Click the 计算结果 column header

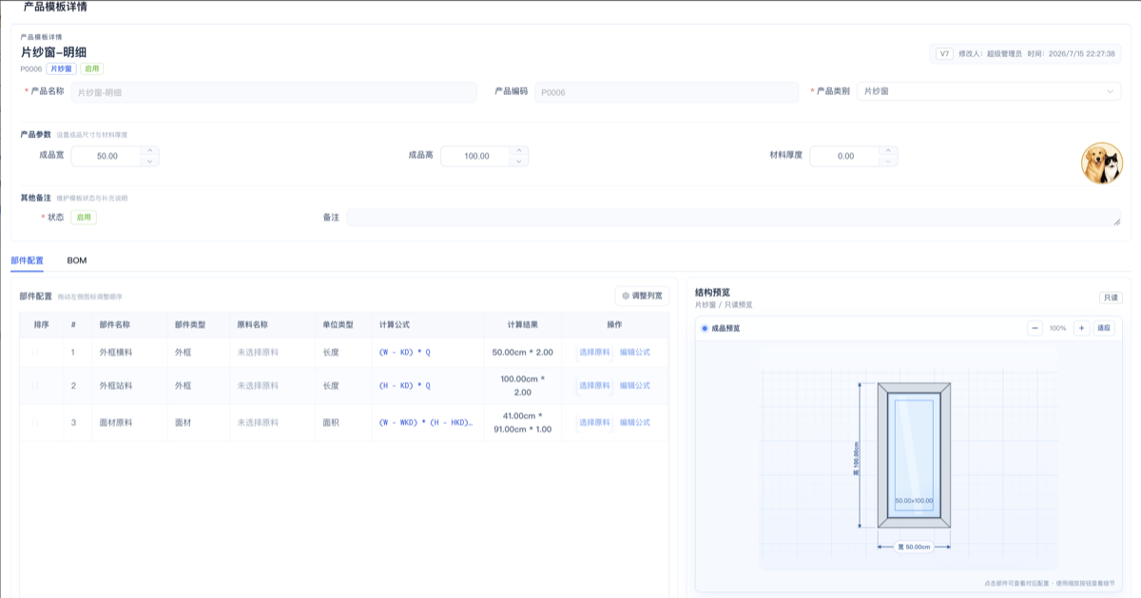click(x=522, y=324)
